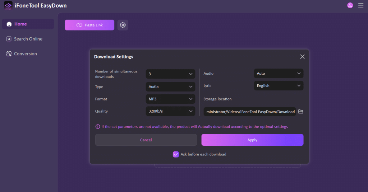Expand the Audio dropdown set to Auto
Screen dimensions: 368x192
tap(279, 74)
